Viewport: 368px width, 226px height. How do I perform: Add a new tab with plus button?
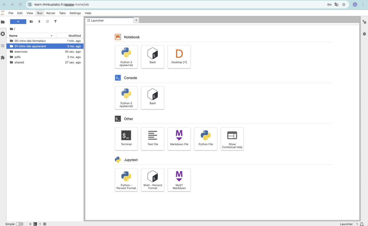tap(136, 20)
